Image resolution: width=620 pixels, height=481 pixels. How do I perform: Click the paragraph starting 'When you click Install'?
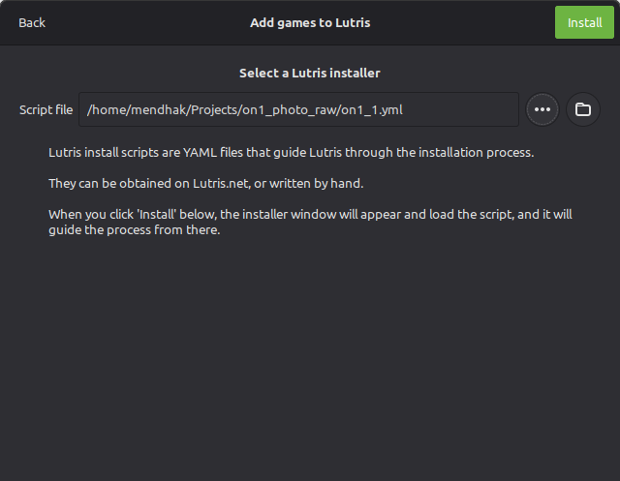(310, 222)
